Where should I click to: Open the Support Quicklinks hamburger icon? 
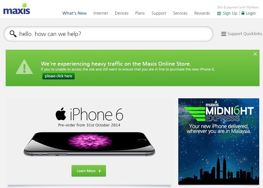tap(224, 34)
